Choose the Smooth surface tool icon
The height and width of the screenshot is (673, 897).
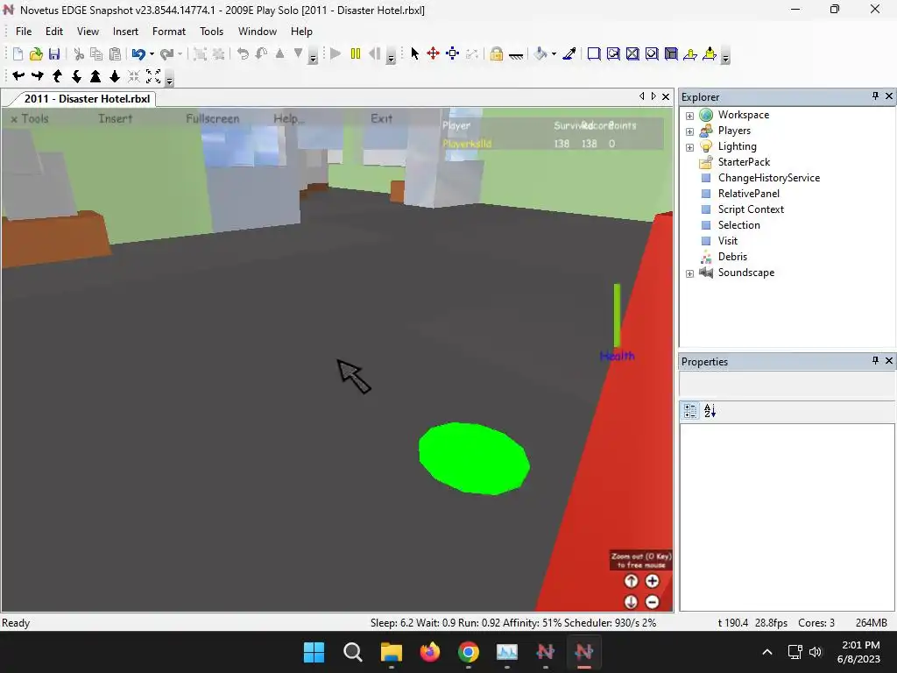[594, 53]
